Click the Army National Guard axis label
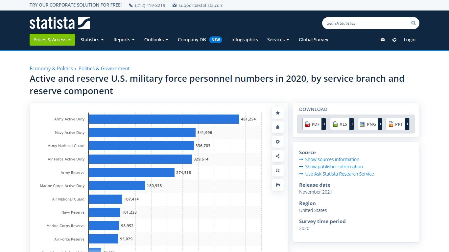This screenshot has width=449, height=252. pos(66,146)
